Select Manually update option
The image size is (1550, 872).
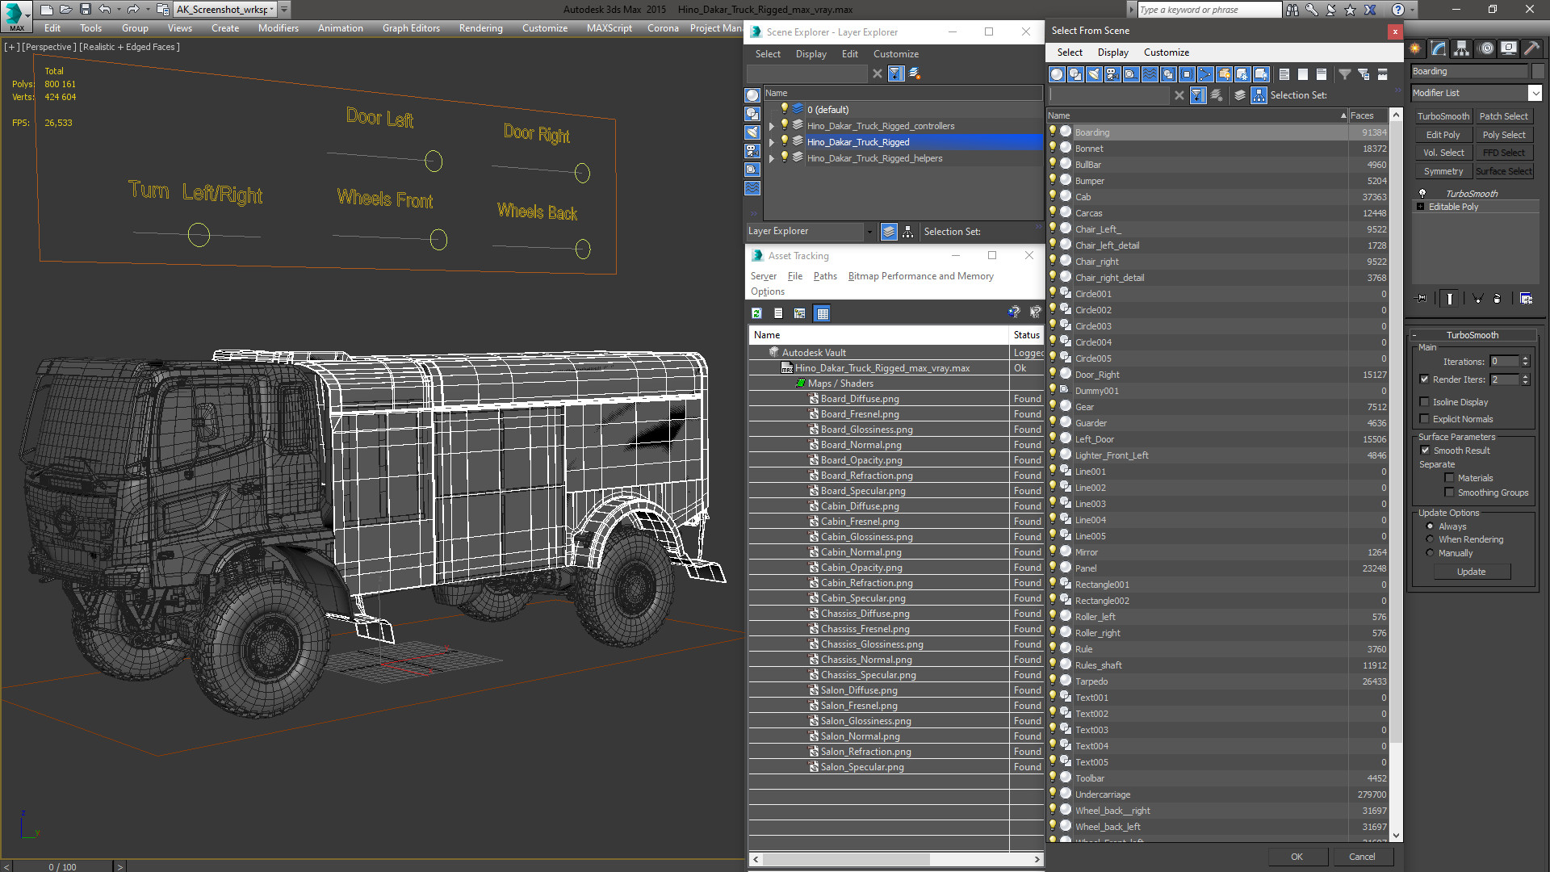point(1431,553)
